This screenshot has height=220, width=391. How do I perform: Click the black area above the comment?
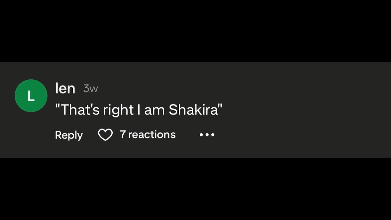click(195, 31)
